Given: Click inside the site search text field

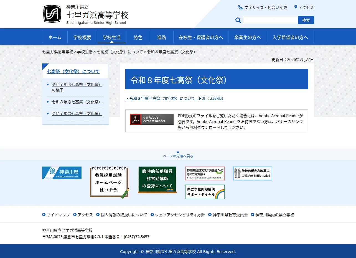Looking at the screenshot, I should coord(270,20).
